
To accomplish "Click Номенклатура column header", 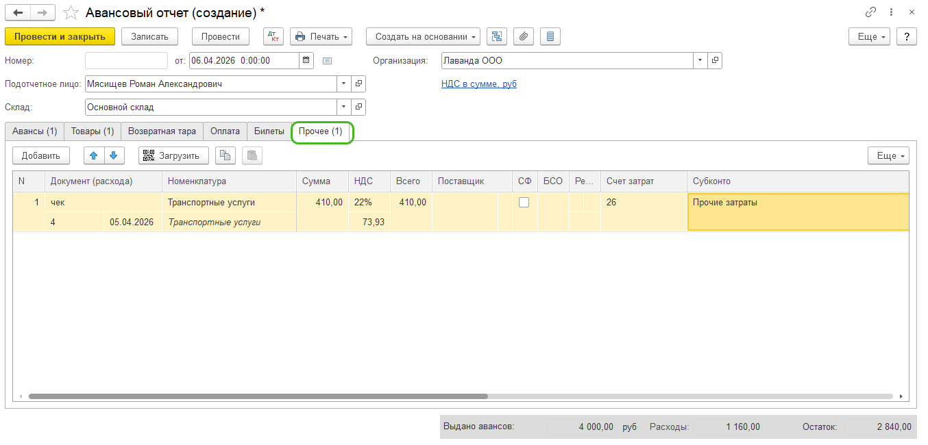I will (229, 181).
